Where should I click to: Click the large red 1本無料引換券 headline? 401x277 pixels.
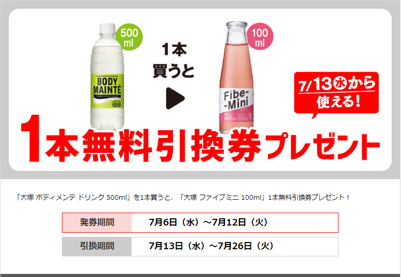tap(141, 140)
